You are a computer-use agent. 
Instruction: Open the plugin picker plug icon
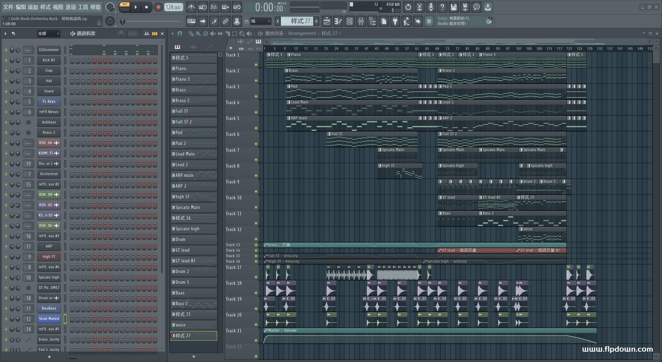coord(395,21)
